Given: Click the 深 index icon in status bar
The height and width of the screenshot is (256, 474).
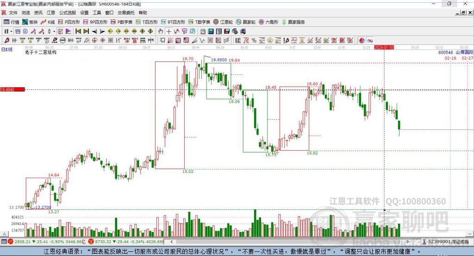Looking at the screenshot, I should tap(91, 242).
